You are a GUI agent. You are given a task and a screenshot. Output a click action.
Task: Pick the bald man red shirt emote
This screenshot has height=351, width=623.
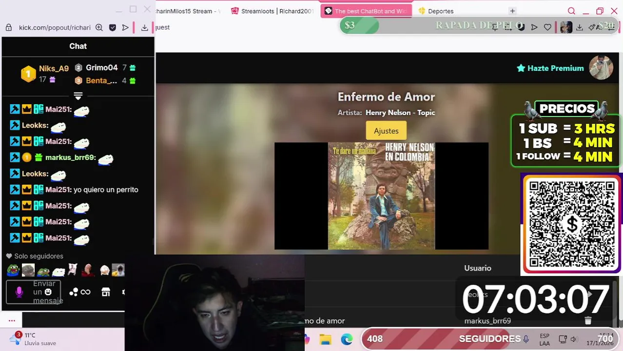88,270
